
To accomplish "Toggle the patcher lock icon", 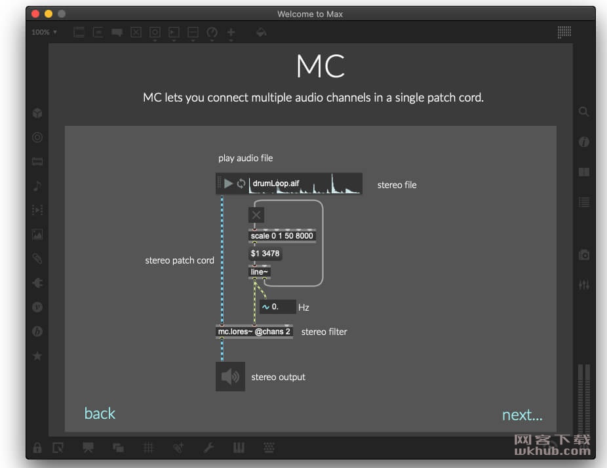I will pyautogui.click(x=37, y=448).
